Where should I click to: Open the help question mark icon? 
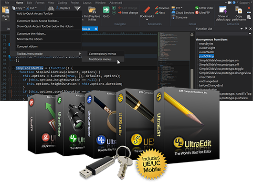234,2
